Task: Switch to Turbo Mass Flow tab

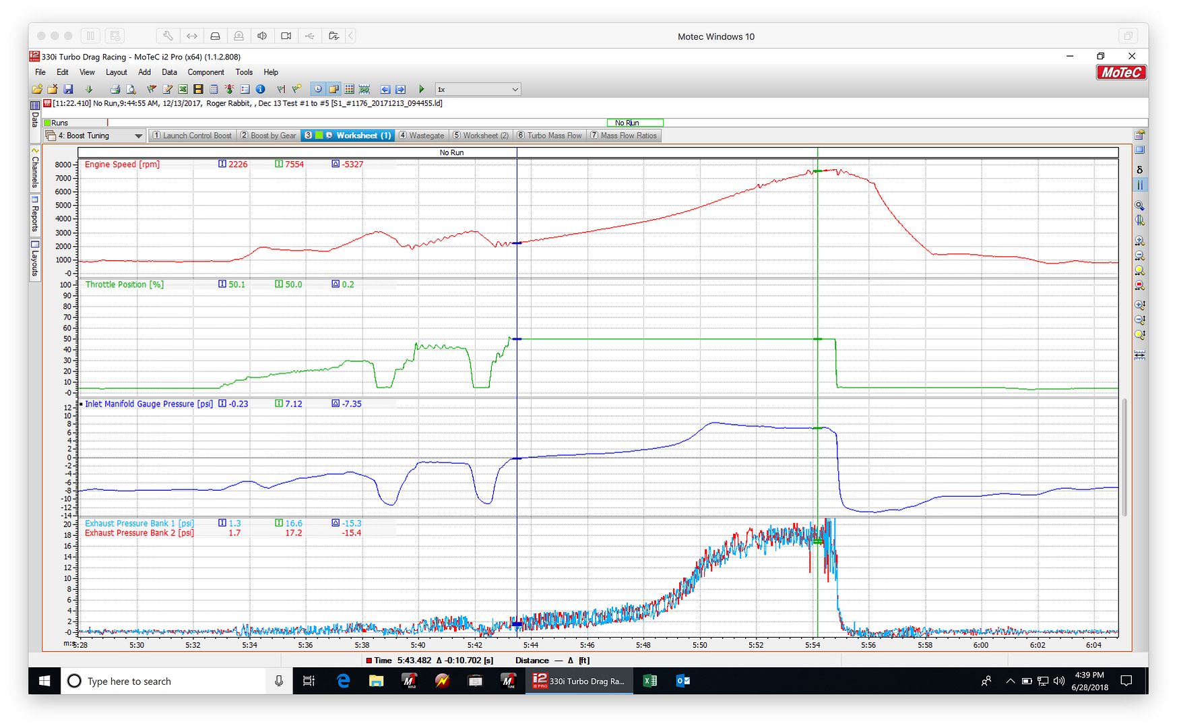Action: [549, 135]
